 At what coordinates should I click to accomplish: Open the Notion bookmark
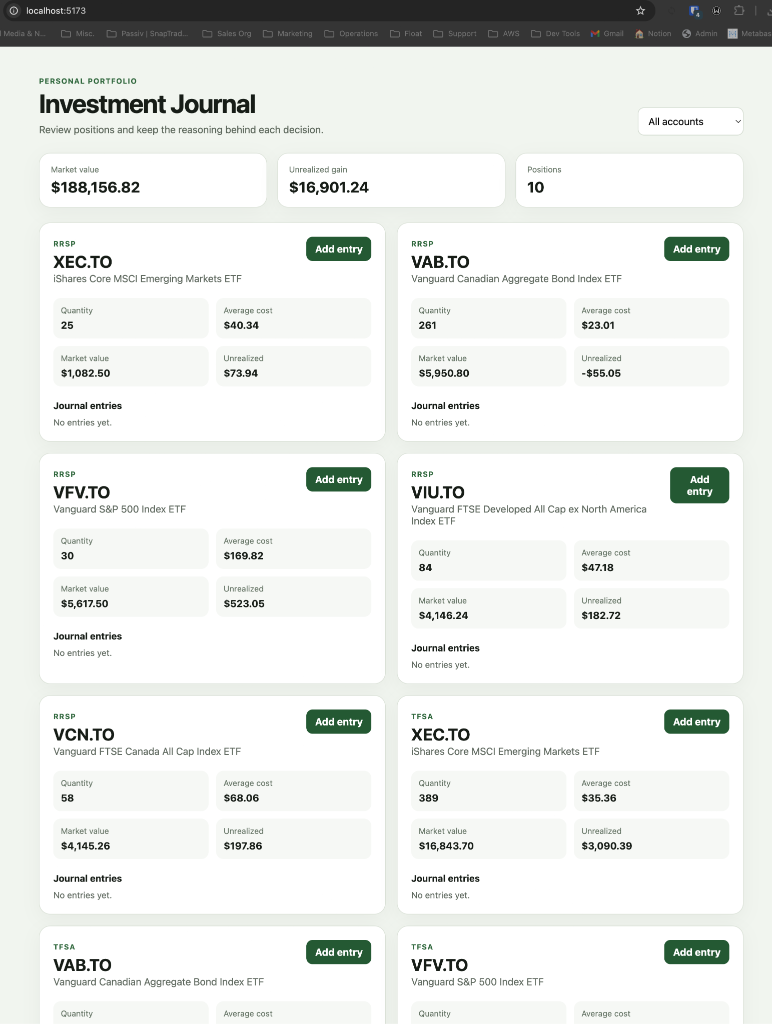(x=653, y=33)
